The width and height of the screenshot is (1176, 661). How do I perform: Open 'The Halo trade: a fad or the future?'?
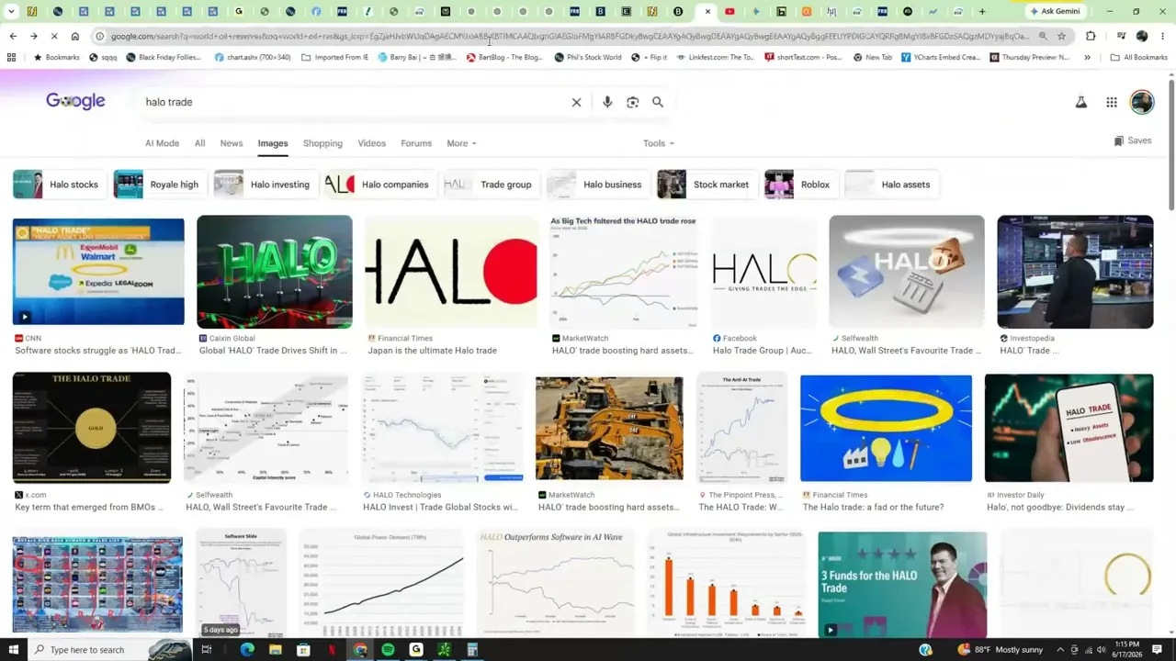(873, 507)
